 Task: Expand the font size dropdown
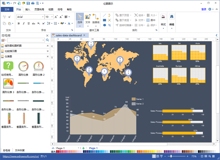point(52,17)
